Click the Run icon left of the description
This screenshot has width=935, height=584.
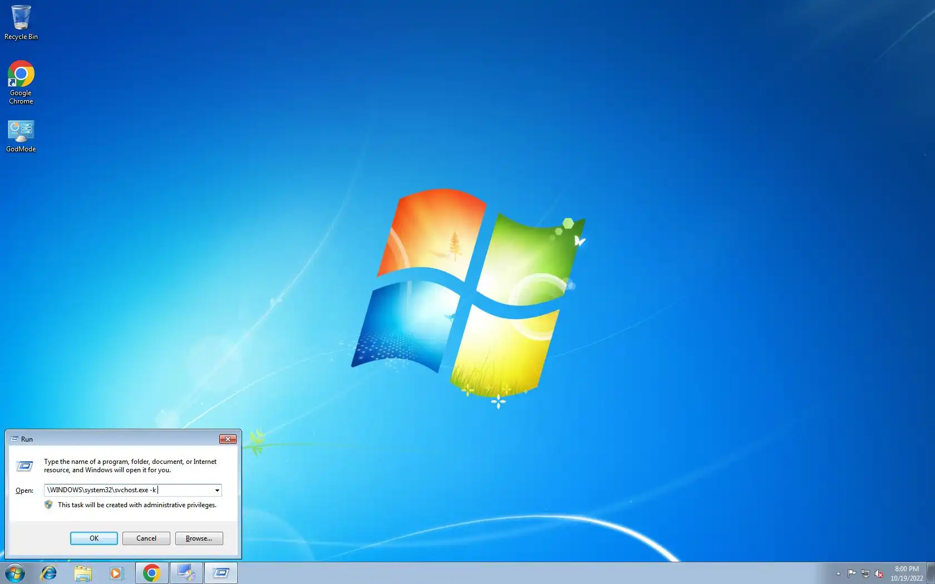[24, 466]
